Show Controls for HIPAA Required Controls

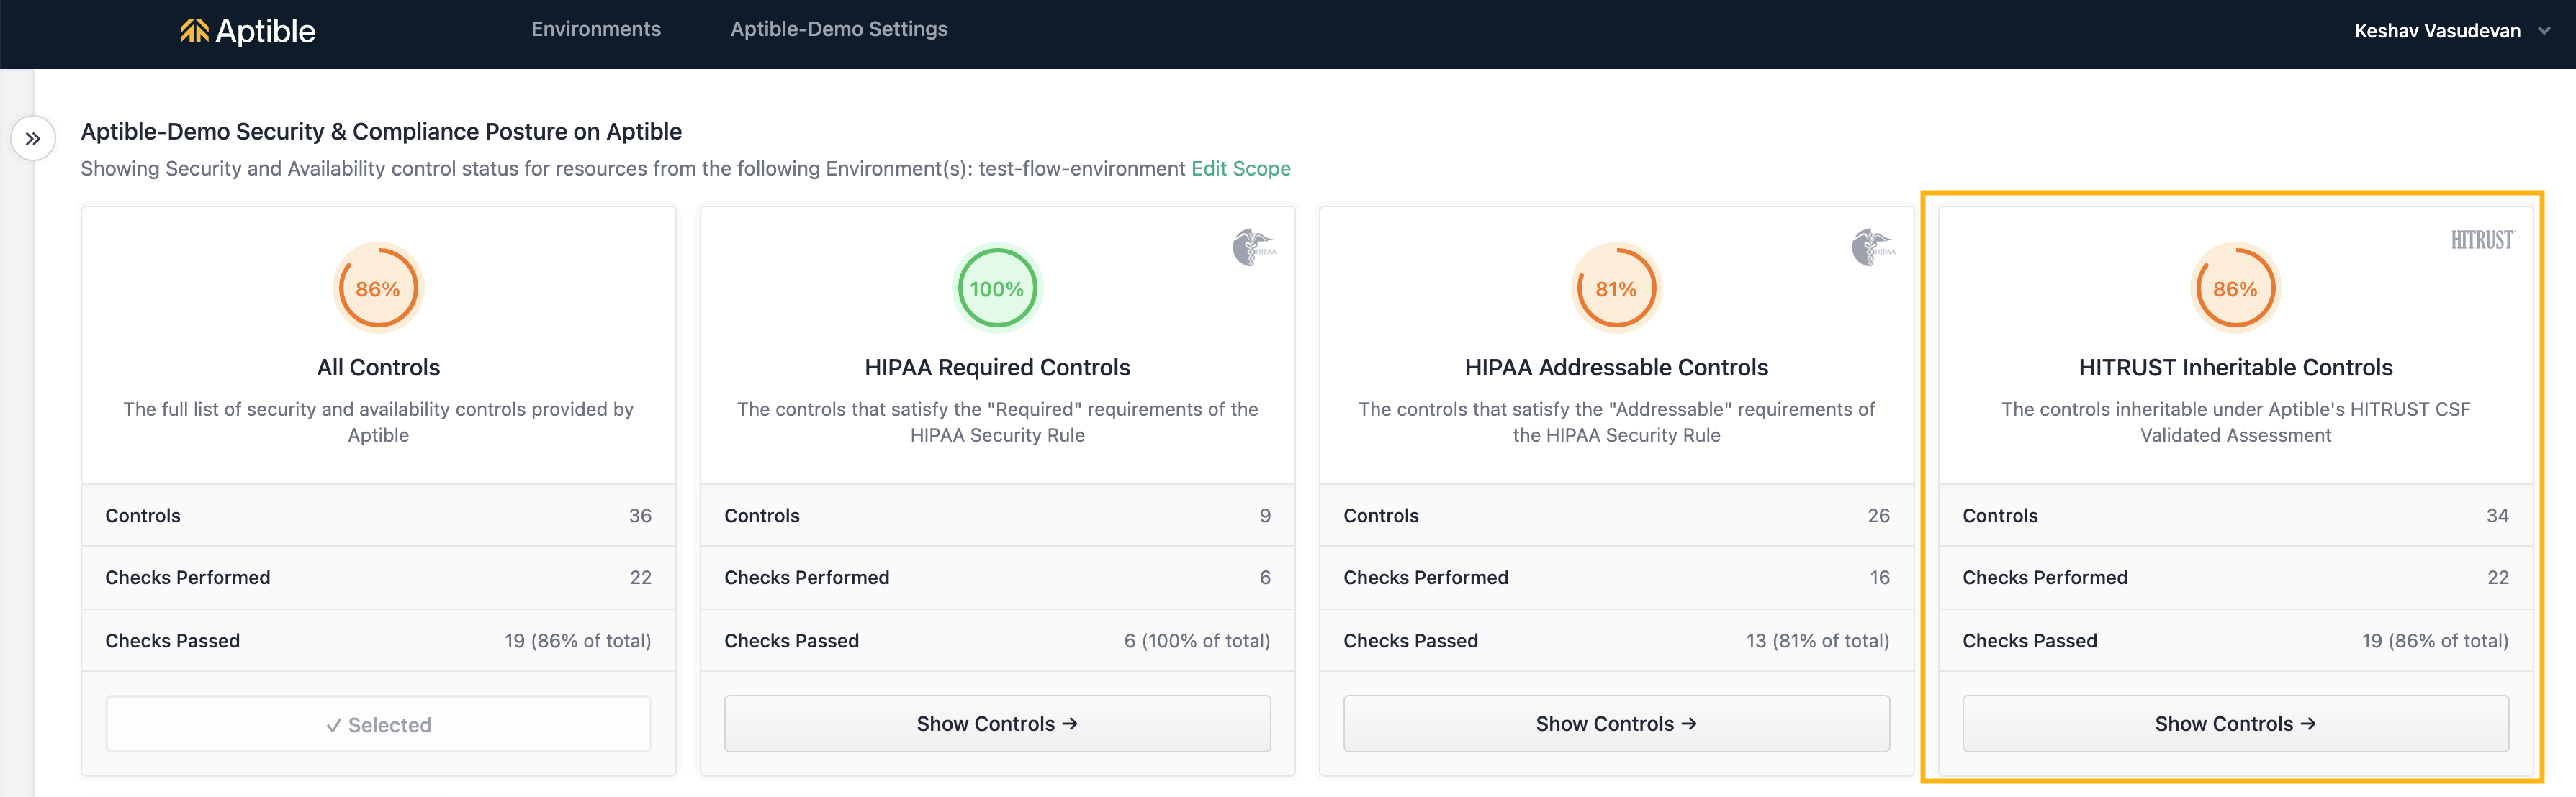(997, 723)
